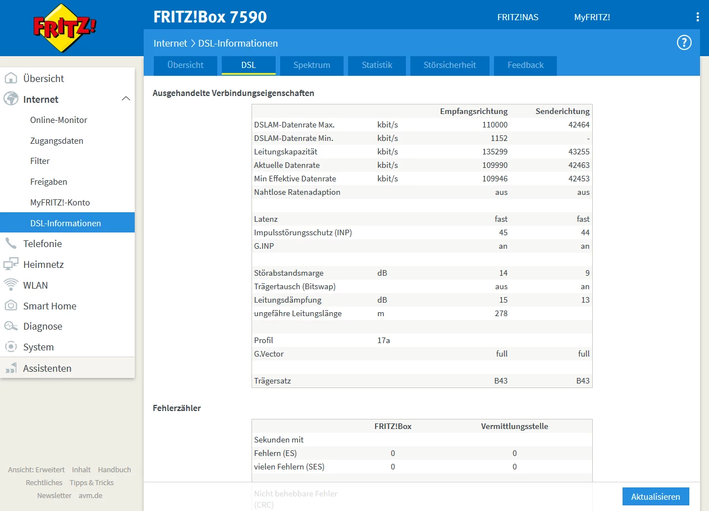Collapse the Internet menu chevron
The image size is (709, 511).
(x=126, y=99)
